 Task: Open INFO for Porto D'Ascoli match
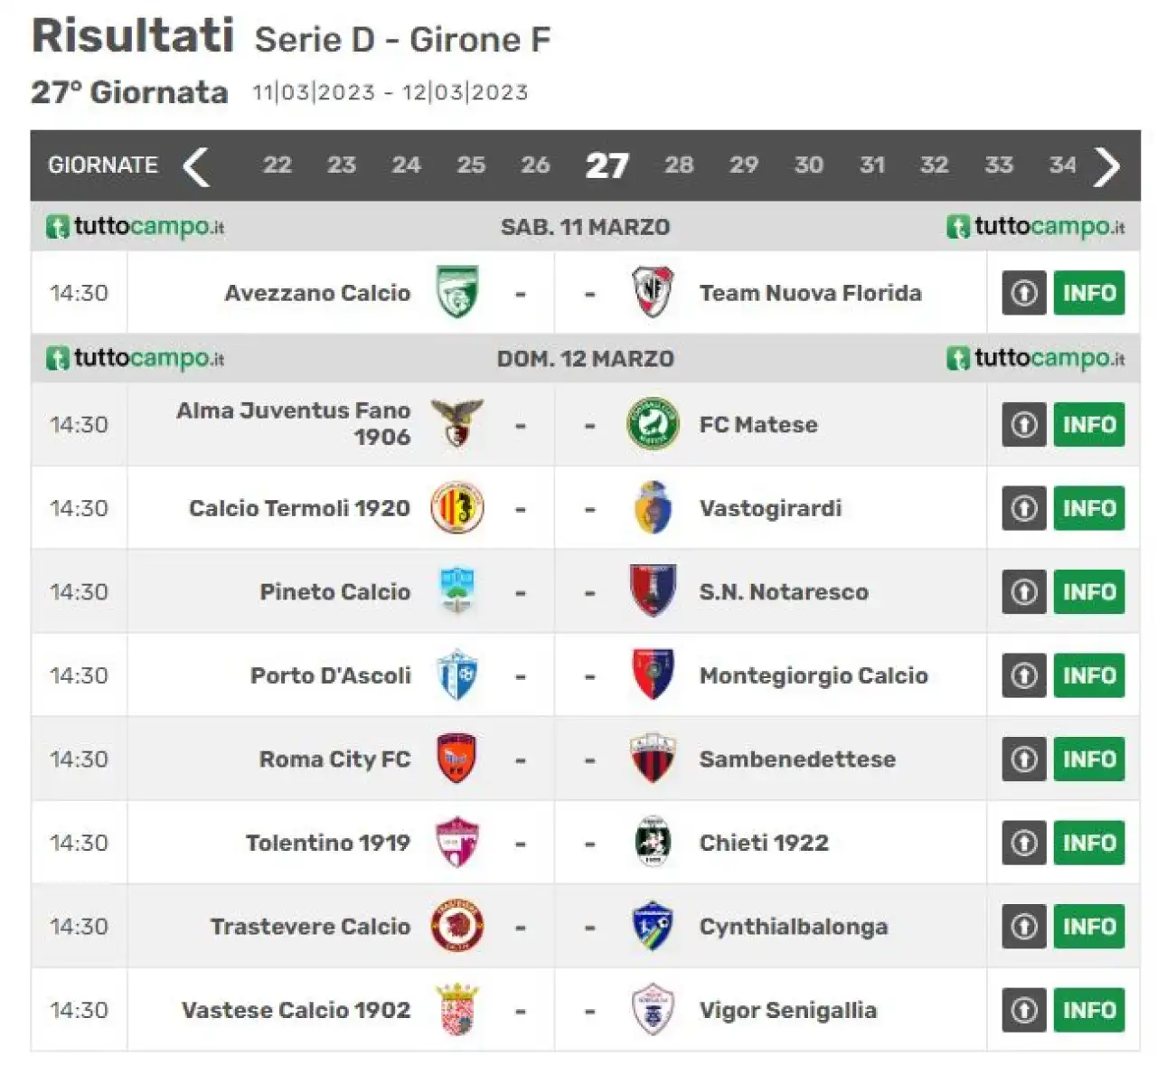[1089, 675]
